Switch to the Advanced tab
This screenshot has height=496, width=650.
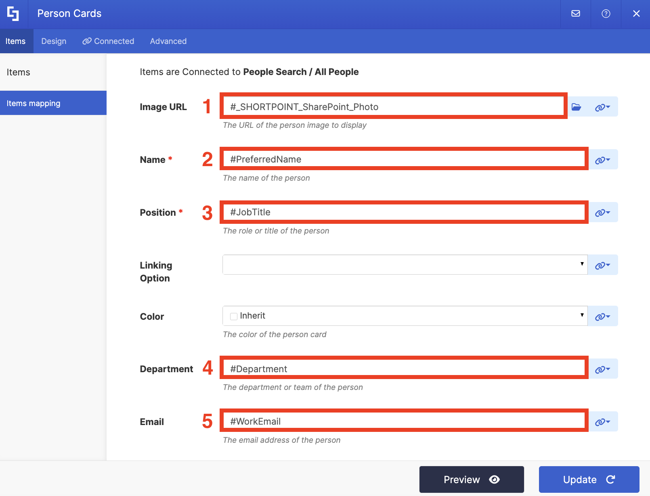pos(168,41)
